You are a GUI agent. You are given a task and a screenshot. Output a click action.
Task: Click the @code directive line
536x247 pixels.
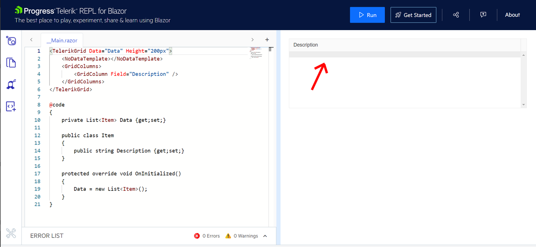tap(57, 105)
